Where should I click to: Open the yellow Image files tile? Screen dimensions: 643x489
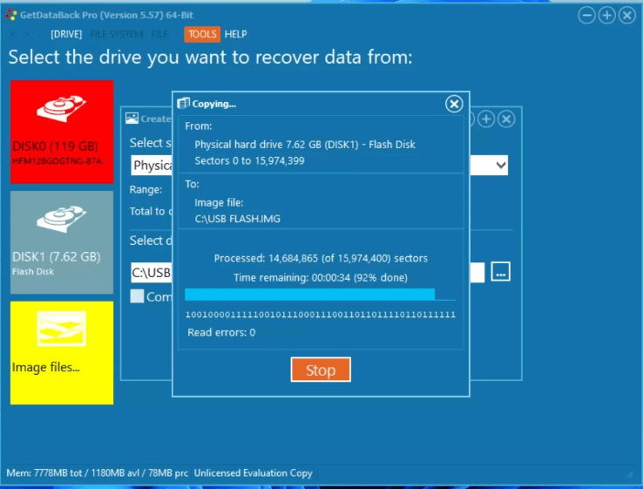point(62,353)
